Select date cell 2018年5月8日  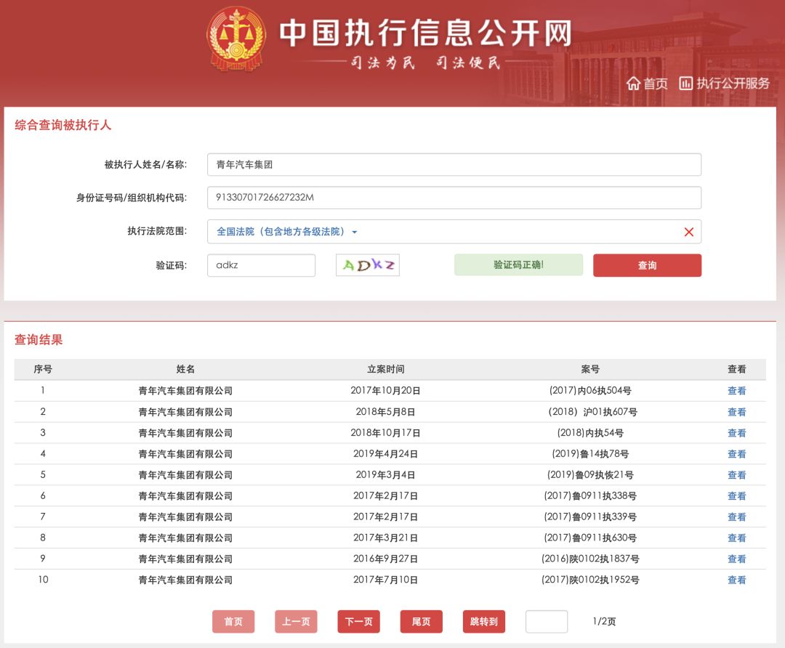385,412
